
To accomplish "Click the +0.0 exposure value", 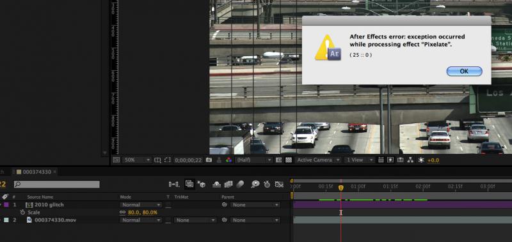I will pyautogui.click(x=433, y=160).
